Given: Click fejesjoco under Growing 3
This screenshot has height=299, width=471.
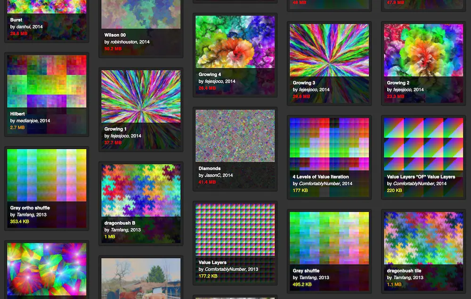Looking at the screenshot, I should pos(308,90).
